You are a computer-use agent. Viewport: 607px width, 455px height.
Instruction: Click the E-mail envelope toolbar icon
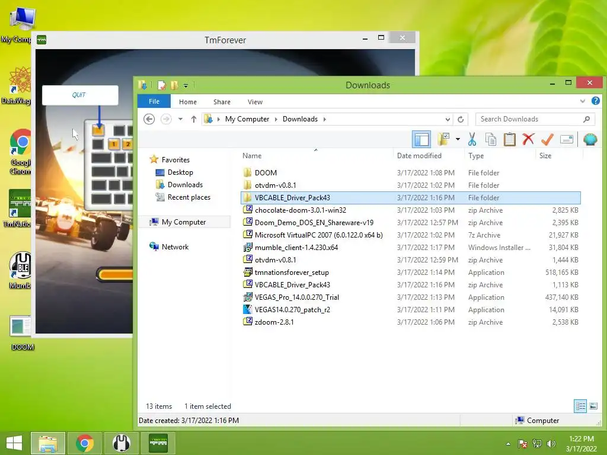pos(566,139)
